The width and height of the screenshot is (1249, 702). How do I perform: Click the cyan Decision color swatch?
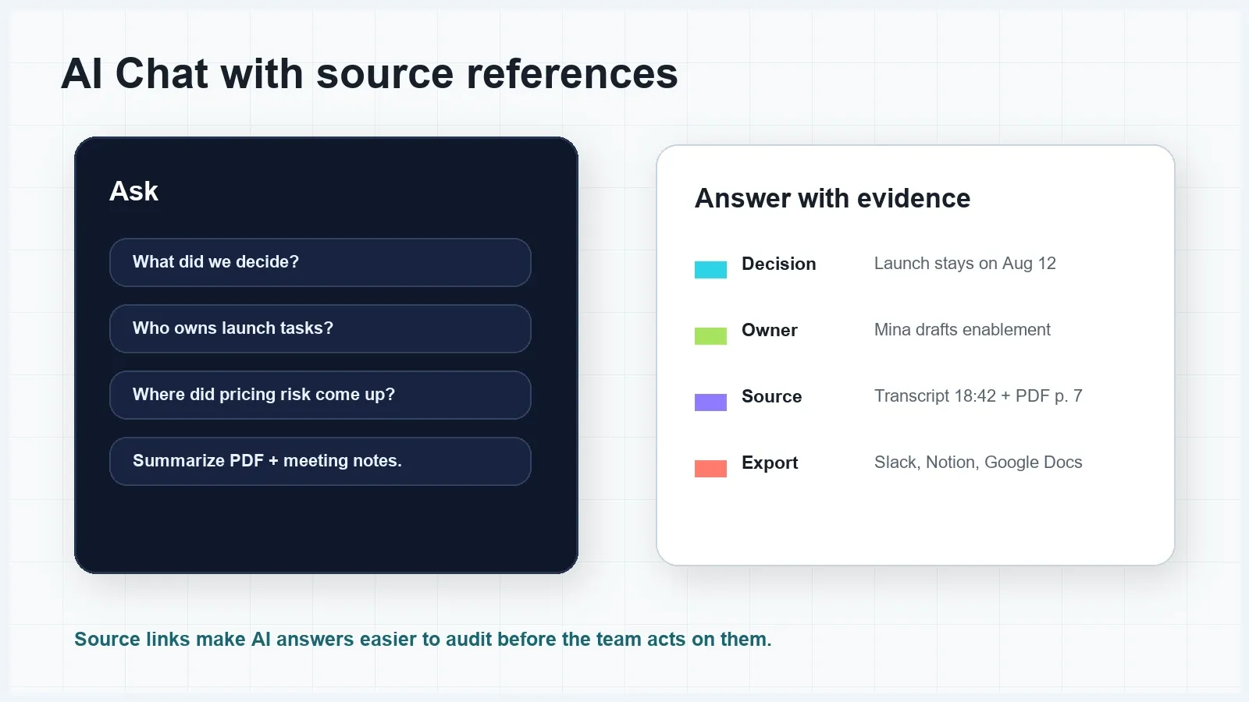[x=710, y=270]
